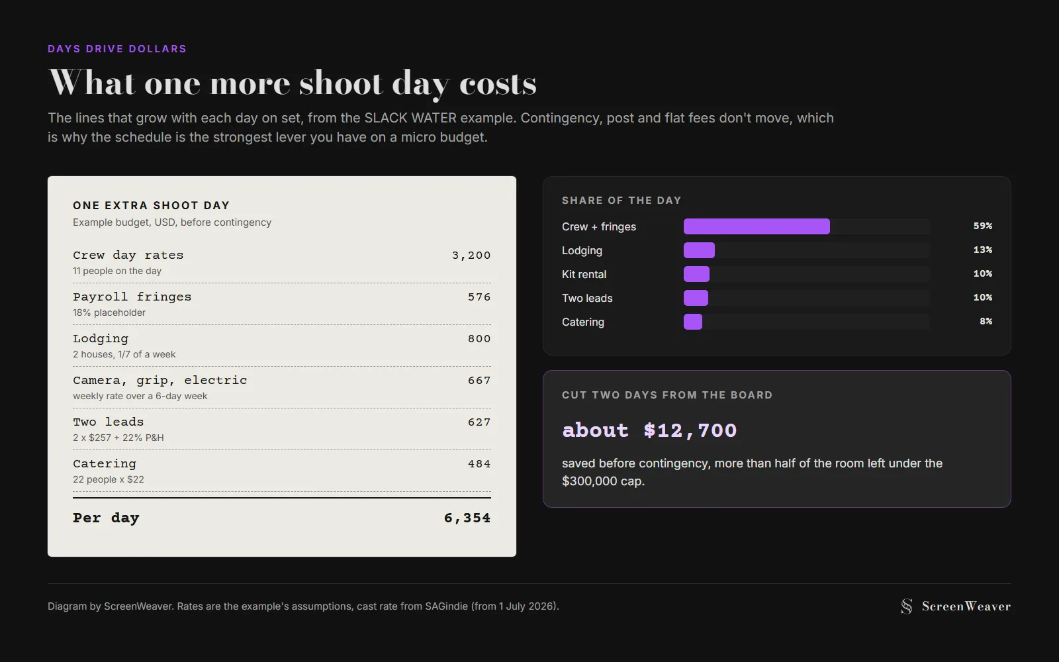The height and width of the screenshot is (662, 1059).
Task: Click the CUT TWO DAYS FROM THE BOARD heading
Action: tap(667, 395)
